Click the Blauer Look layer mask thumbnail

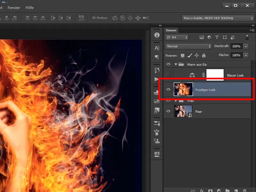[x=215, y=75]
